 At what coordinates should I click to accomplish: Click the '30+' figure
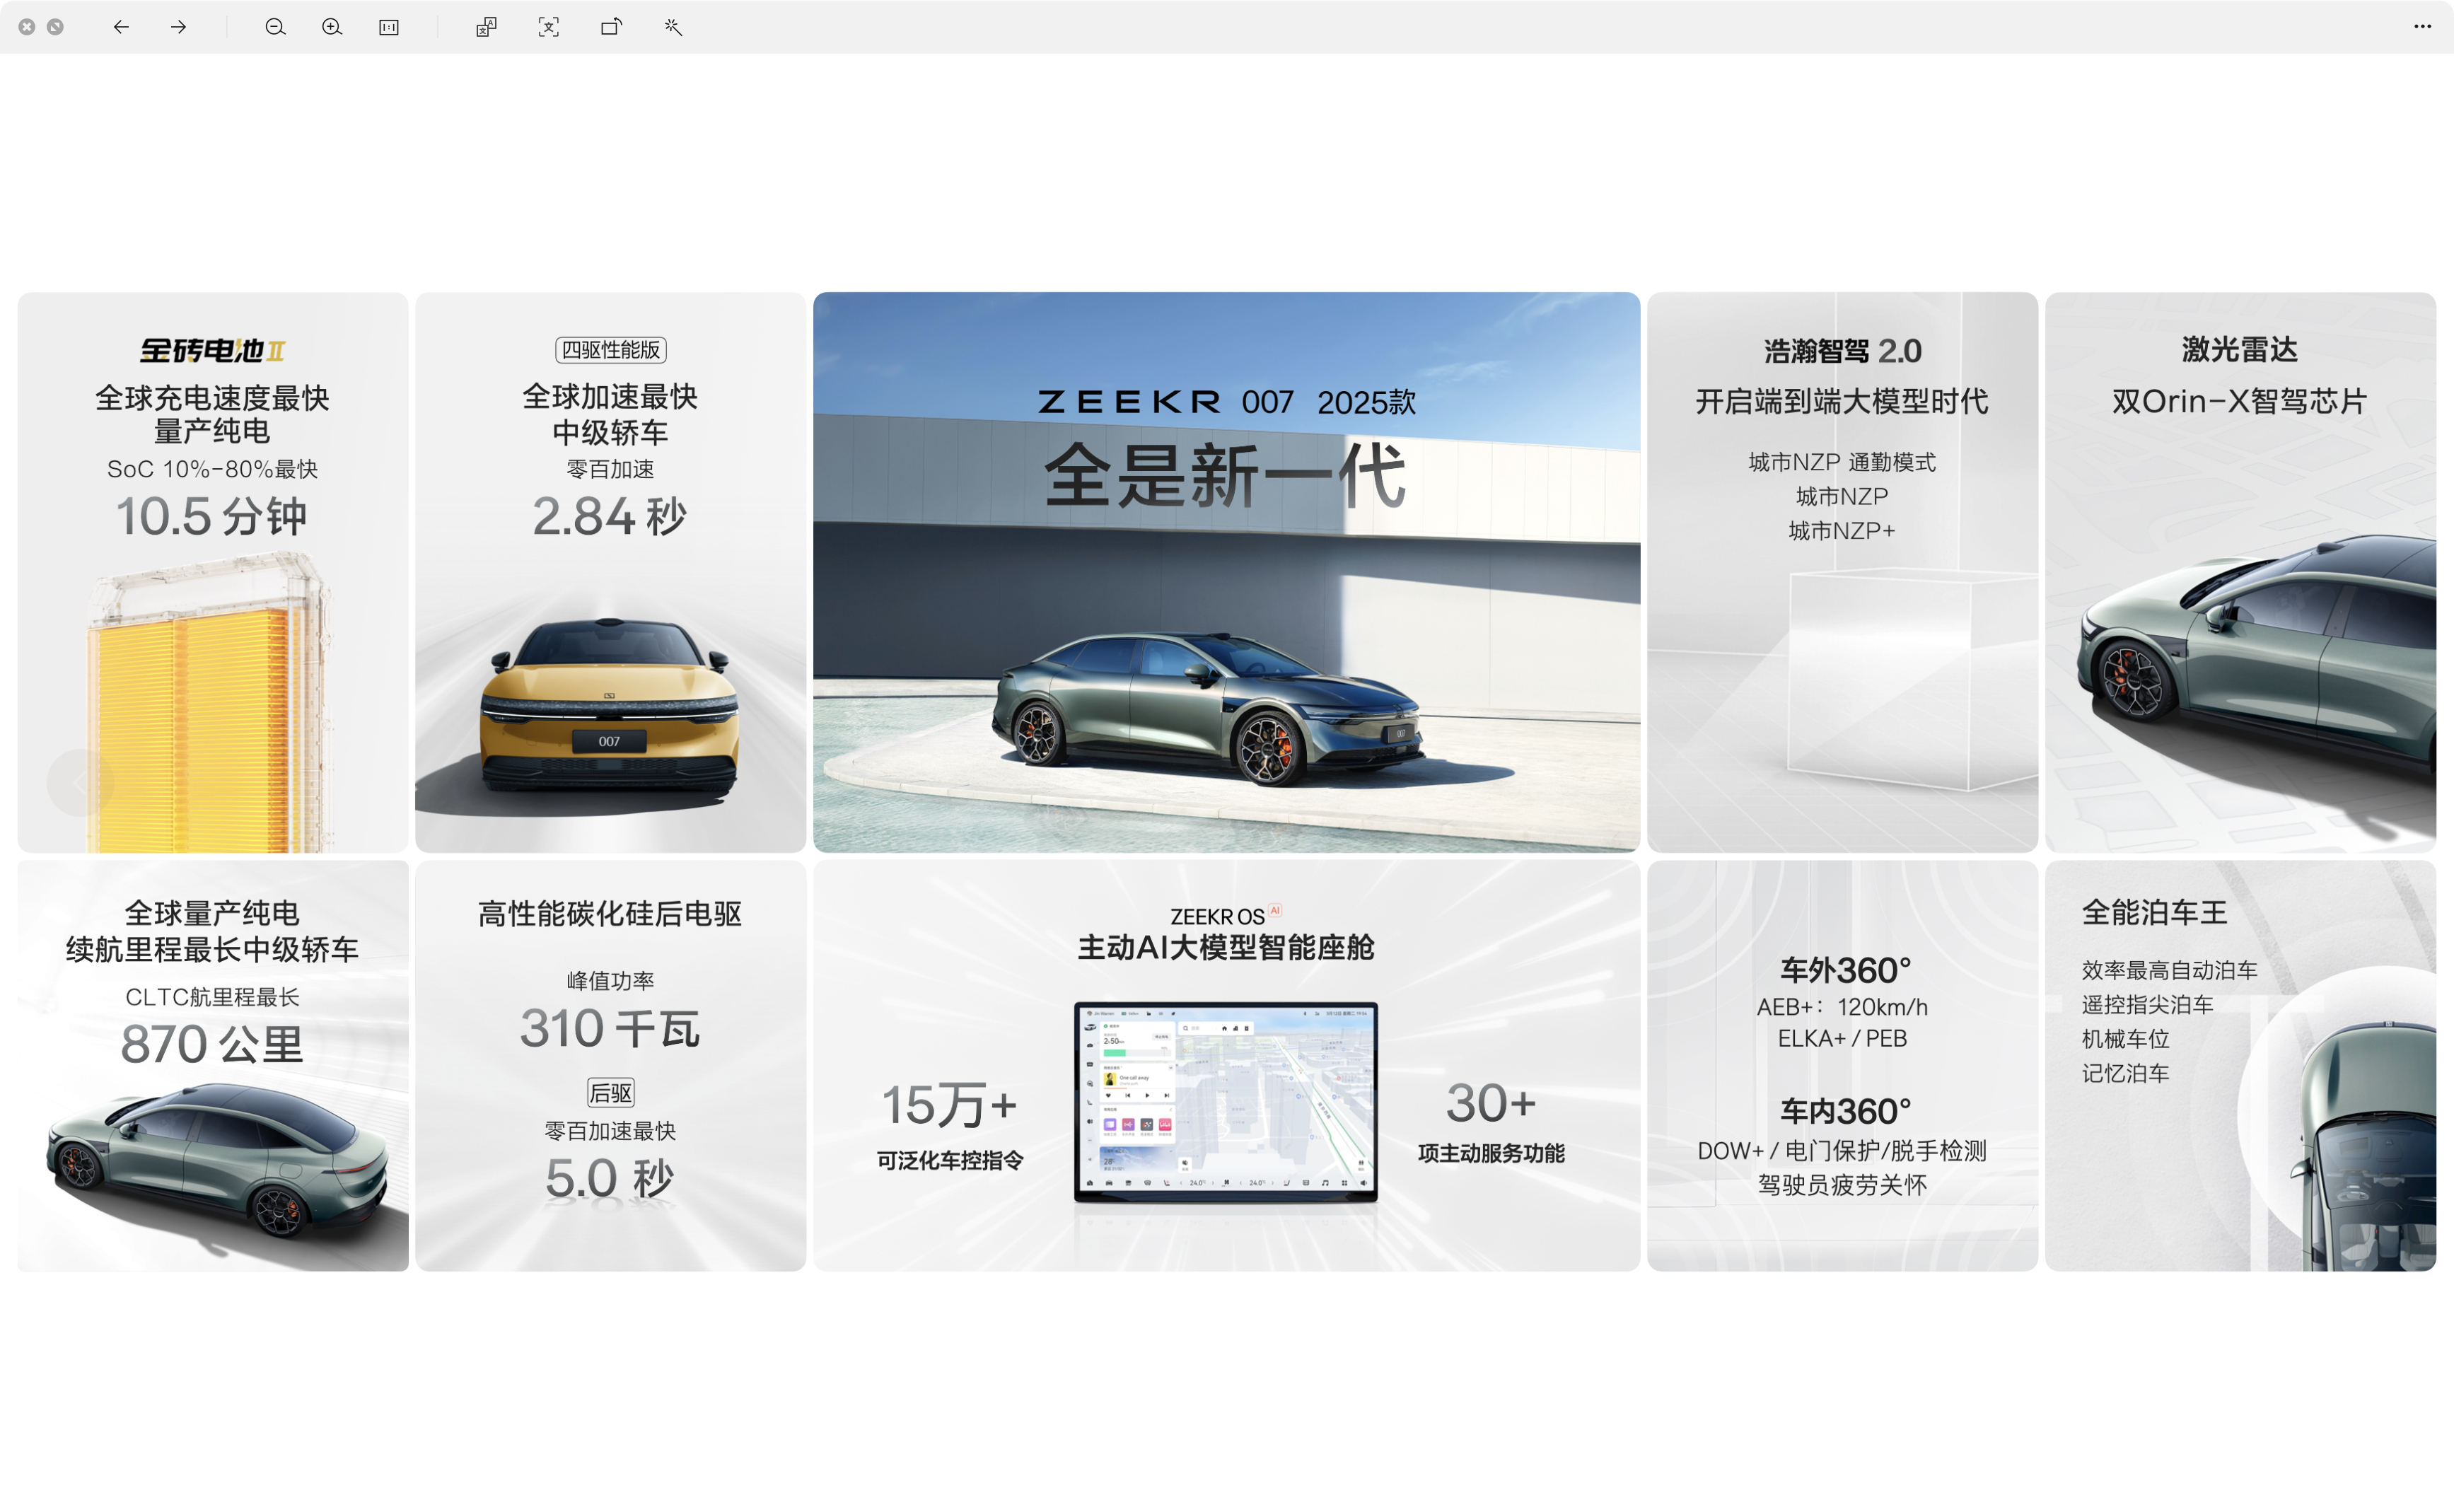(1490, 1104)
